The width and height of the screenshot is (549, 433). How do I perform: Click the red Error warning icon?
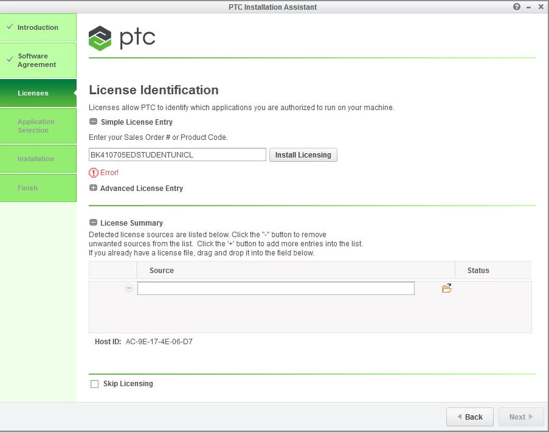click(x=94, y=173)
